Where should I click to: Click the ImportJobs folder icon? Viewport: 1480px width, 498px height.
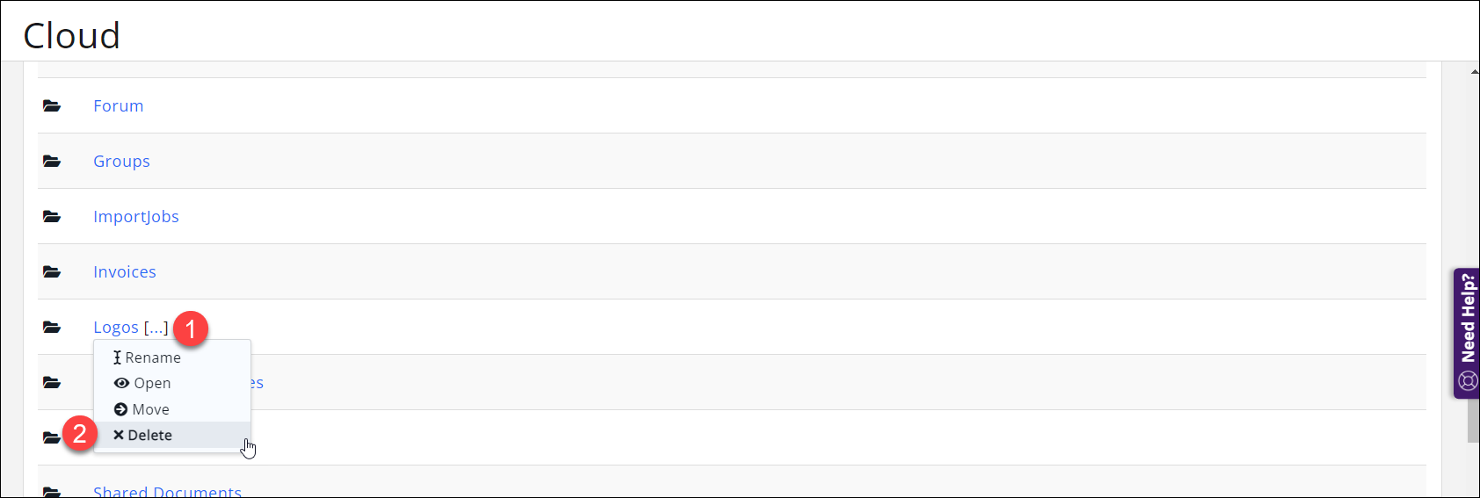[x=52, y=217]
